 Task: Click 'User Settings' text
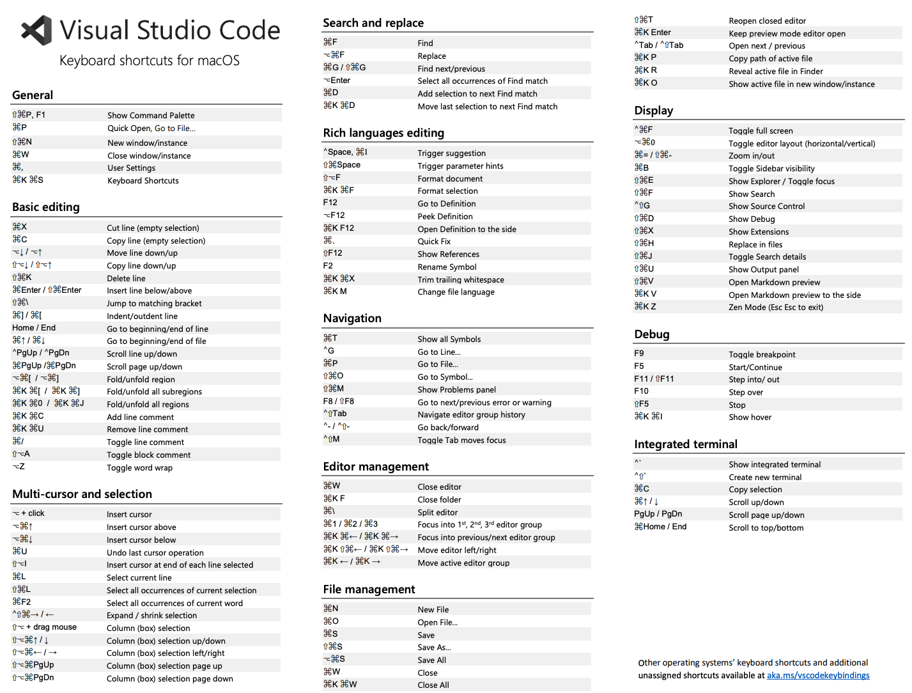pyautogui.click(x=132, y=168)
